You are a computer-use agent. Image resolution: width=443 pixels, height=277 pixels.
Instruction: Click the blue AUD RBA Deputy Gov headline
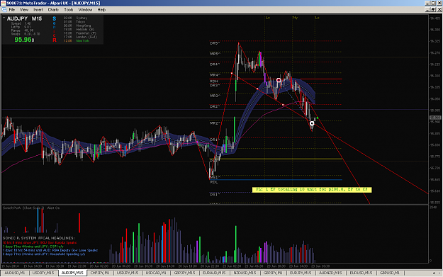click(x=50, y=250)
